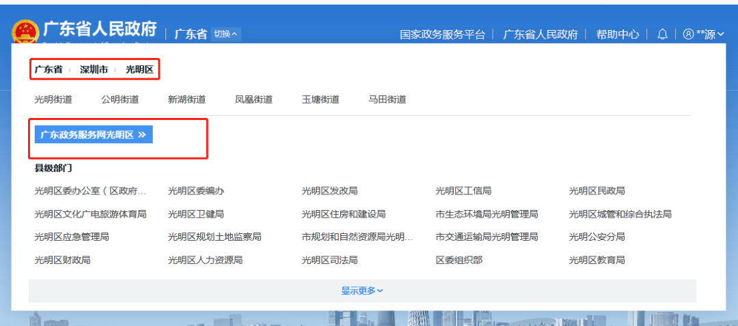Open 区委组织部 department
This screenshot has height=326, width=738.
(459, 260)
